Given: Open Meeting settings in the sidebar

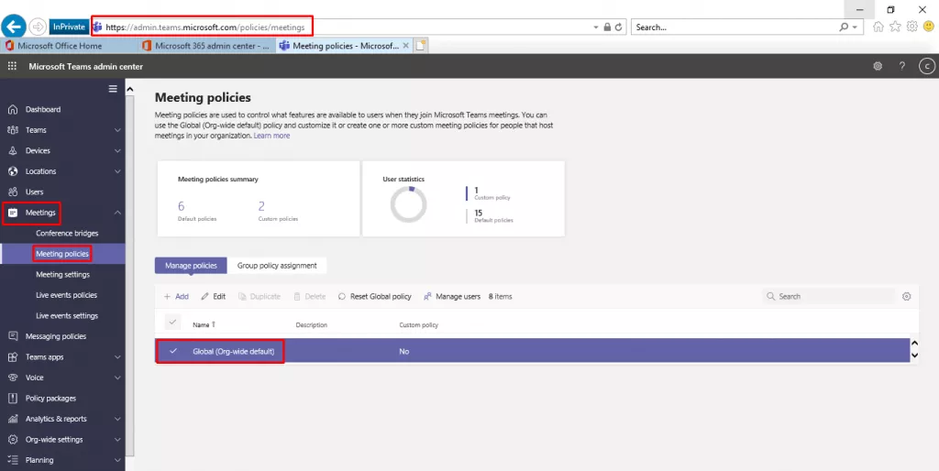Looking at the screenshot, I should [x=62, y=274].
